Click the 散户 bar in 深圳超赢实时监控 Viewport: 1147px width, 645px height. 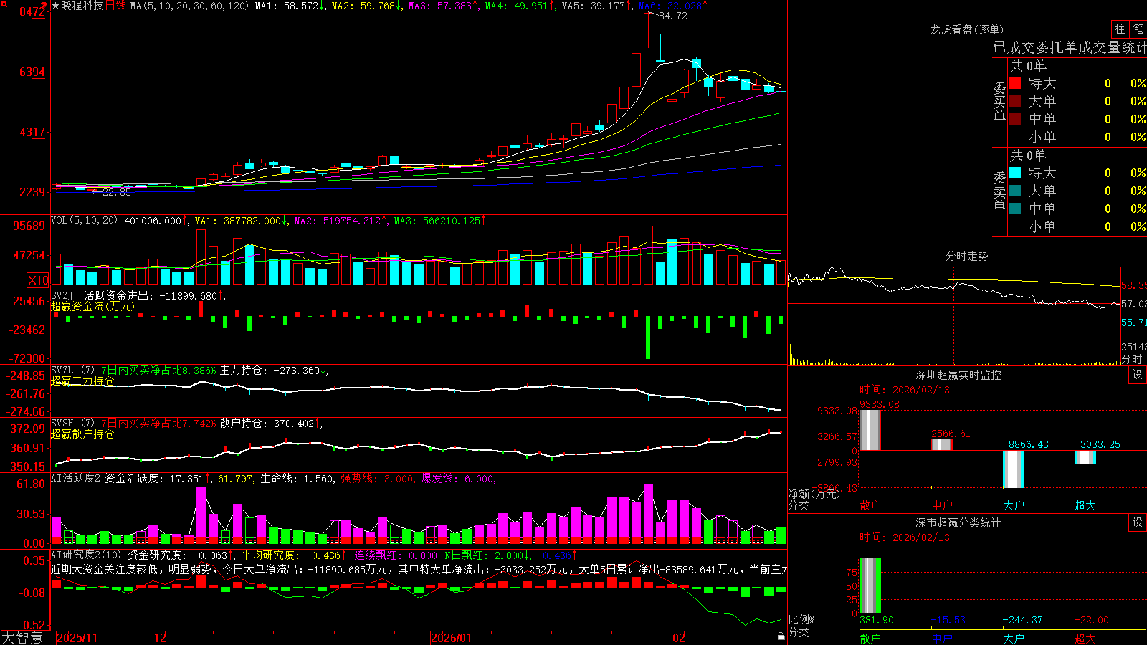tap(870, 430)
